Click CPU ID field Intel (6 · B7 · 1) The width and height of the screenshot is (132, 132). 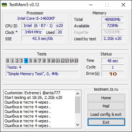click(38, 26)
